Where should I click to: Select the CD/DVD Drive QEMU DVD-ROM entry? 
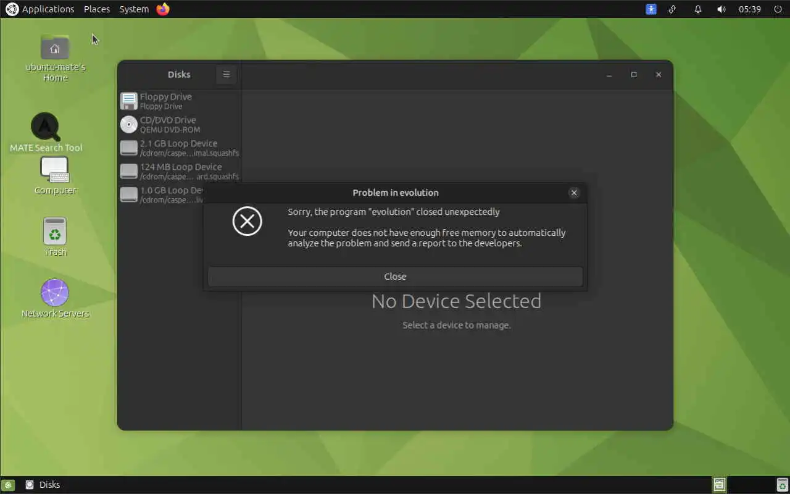coord(179,125)
